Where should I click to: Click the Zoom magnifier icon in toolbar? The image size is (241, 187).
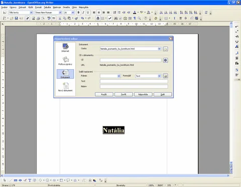click(x=139, y=18)
